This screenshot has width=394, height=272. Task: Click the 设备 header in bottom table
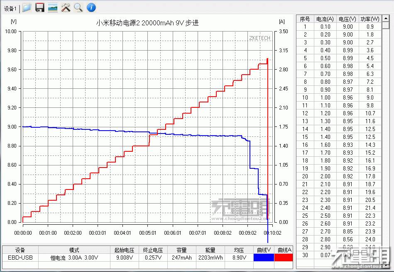20,250
